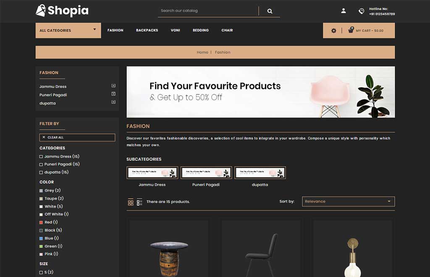Open the My Cart basket icon
Image resolution: width=430 pixels, height=277 pixels.
pyautogui.click(x=351, y=30)
